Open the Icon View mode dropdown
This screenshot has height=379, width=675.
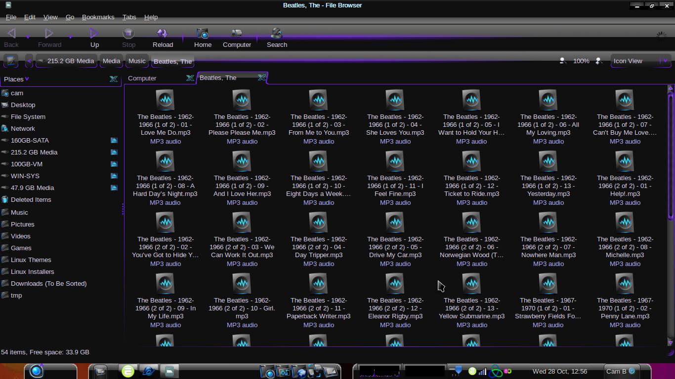pyautogui.click(x=640, y=61)
